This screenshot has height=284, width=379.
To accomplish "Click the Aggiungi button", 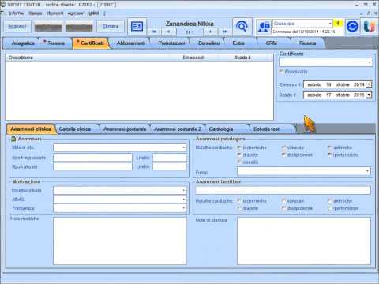I will 17,27.
